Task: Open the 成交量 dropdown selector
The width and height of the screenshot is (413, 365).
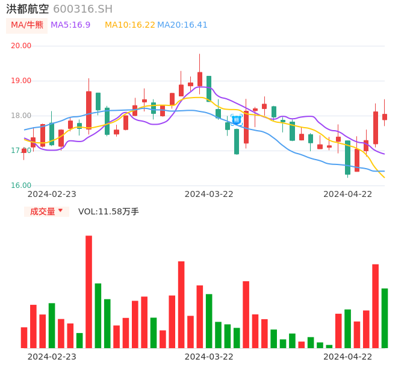Action: 46,211
